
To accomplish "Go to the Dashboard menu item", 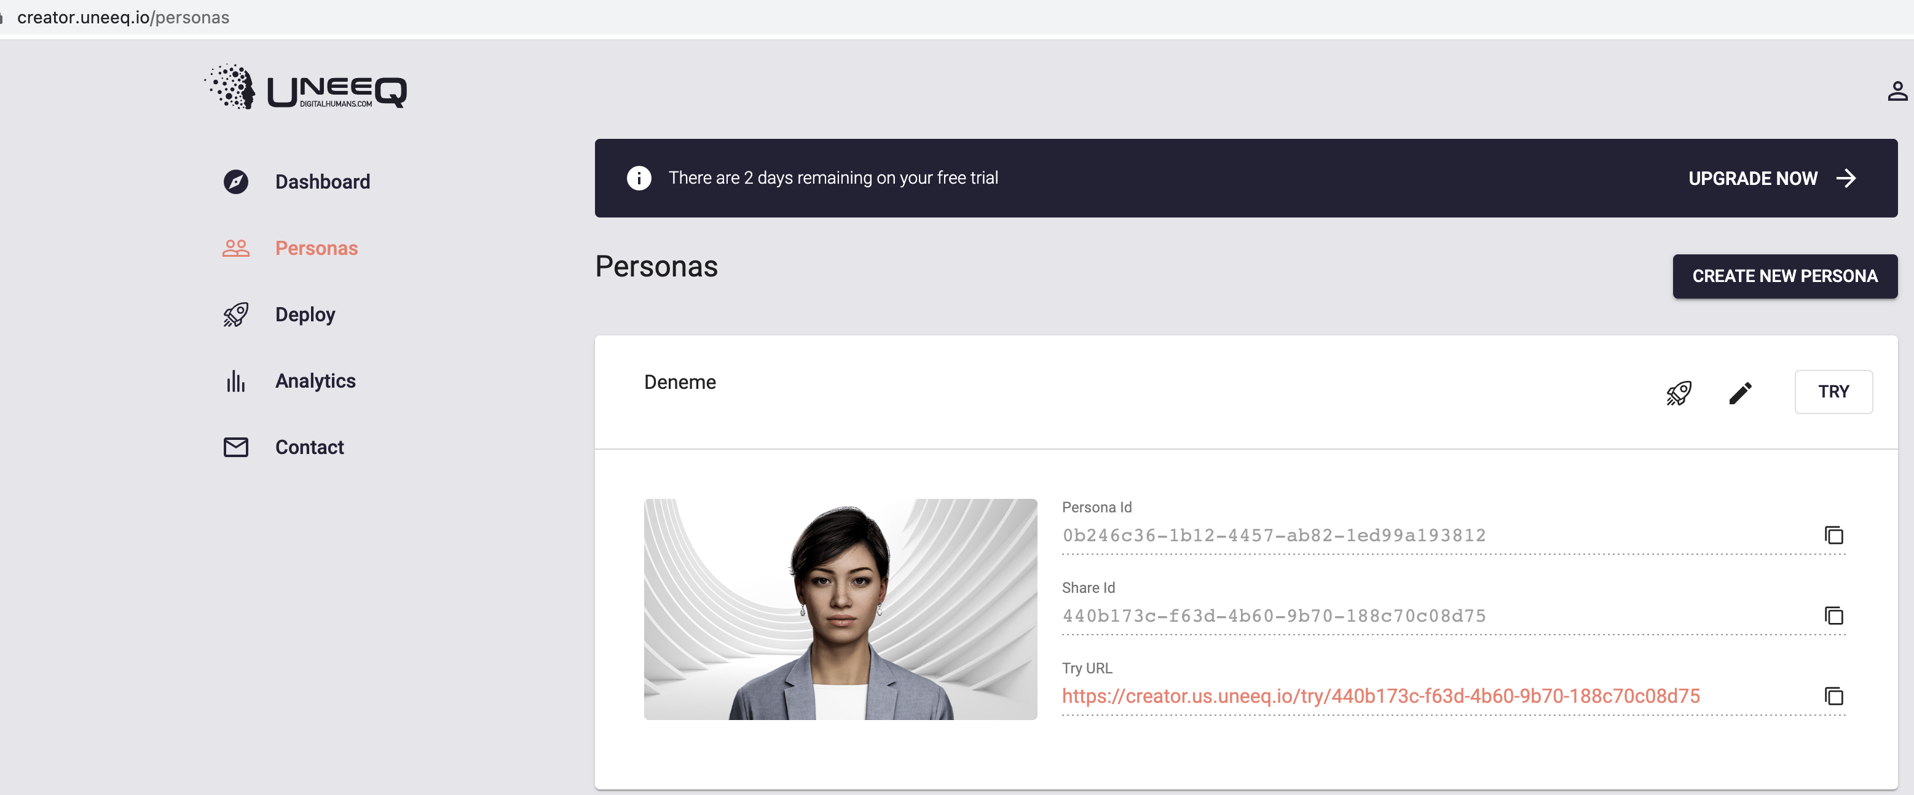I will 321,182.
